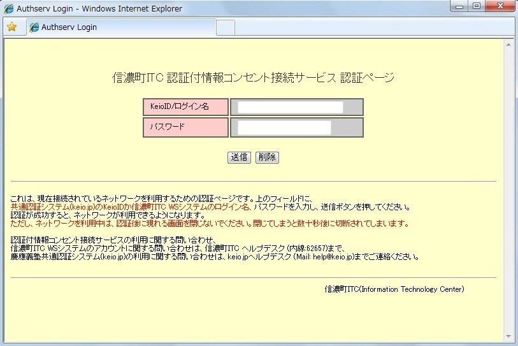Click the line starting これは、現在接続されている
Screen dimensions: 518x346
[x=162, y=199]
